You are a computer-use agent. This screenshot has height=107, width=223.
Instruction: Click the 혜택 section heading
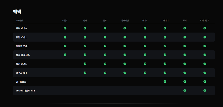pyautogui.click(x=17, y=12)
